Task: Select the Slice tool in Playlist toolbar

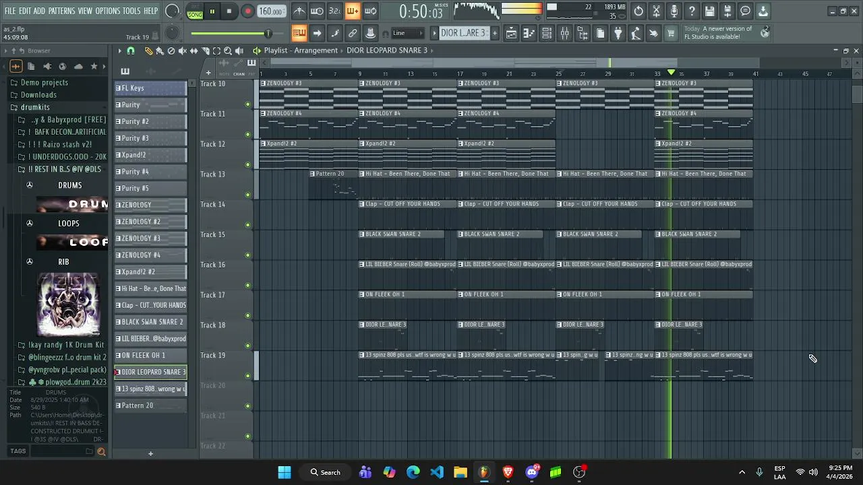Action: 205,51
